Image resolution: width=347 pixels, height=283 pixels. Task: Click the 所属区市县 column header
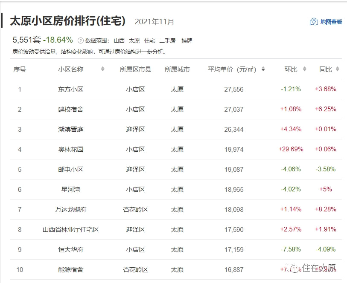pyautogui.click(x=135, y=69)
